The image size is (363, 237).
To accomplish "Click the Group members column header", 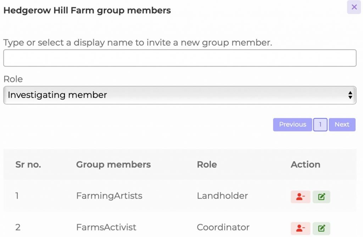I will 113,164.
